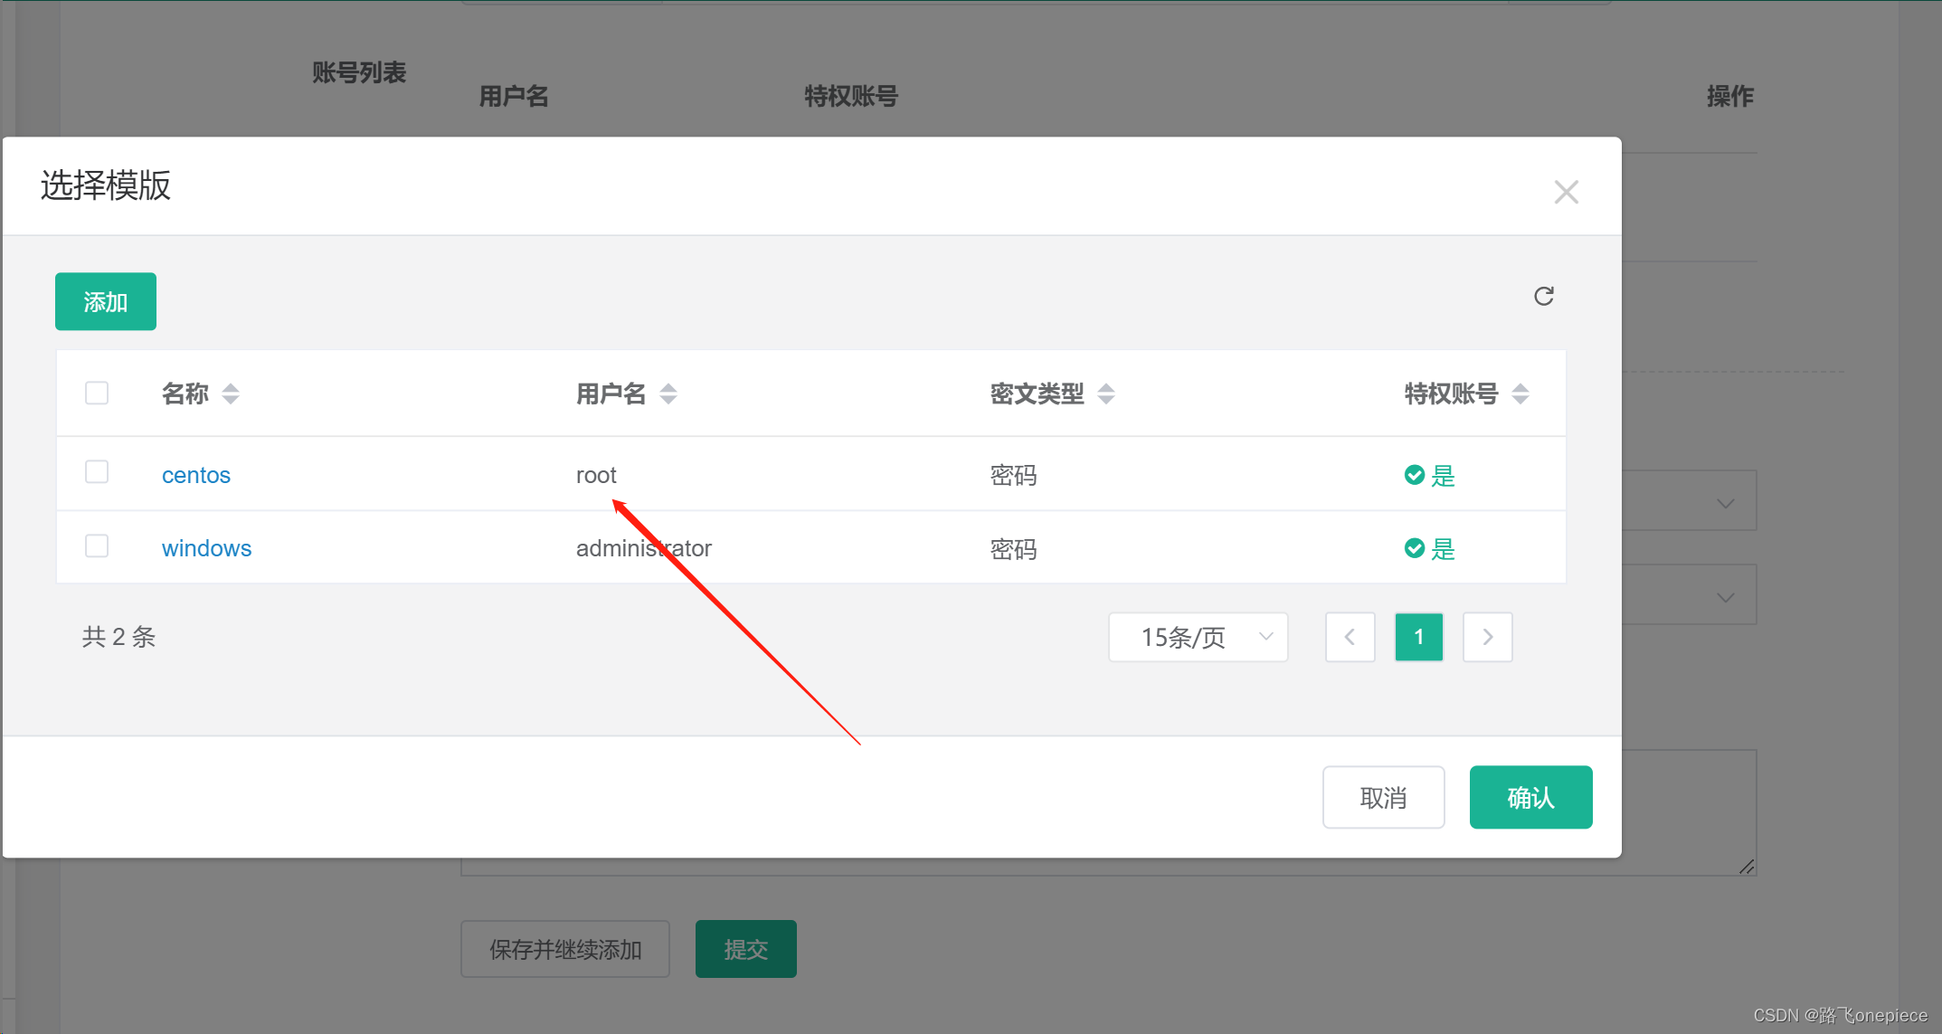
Task: Click the green check icon in centos row
Action: [x=1415, y=475]
